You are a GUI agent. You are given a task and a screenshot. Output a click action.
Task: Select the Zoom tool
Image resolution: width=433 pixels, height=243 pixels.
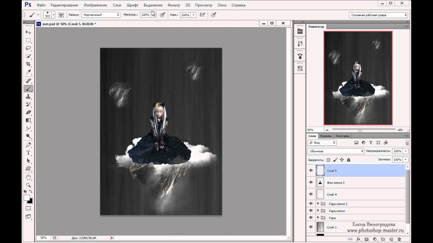point(28,185)
